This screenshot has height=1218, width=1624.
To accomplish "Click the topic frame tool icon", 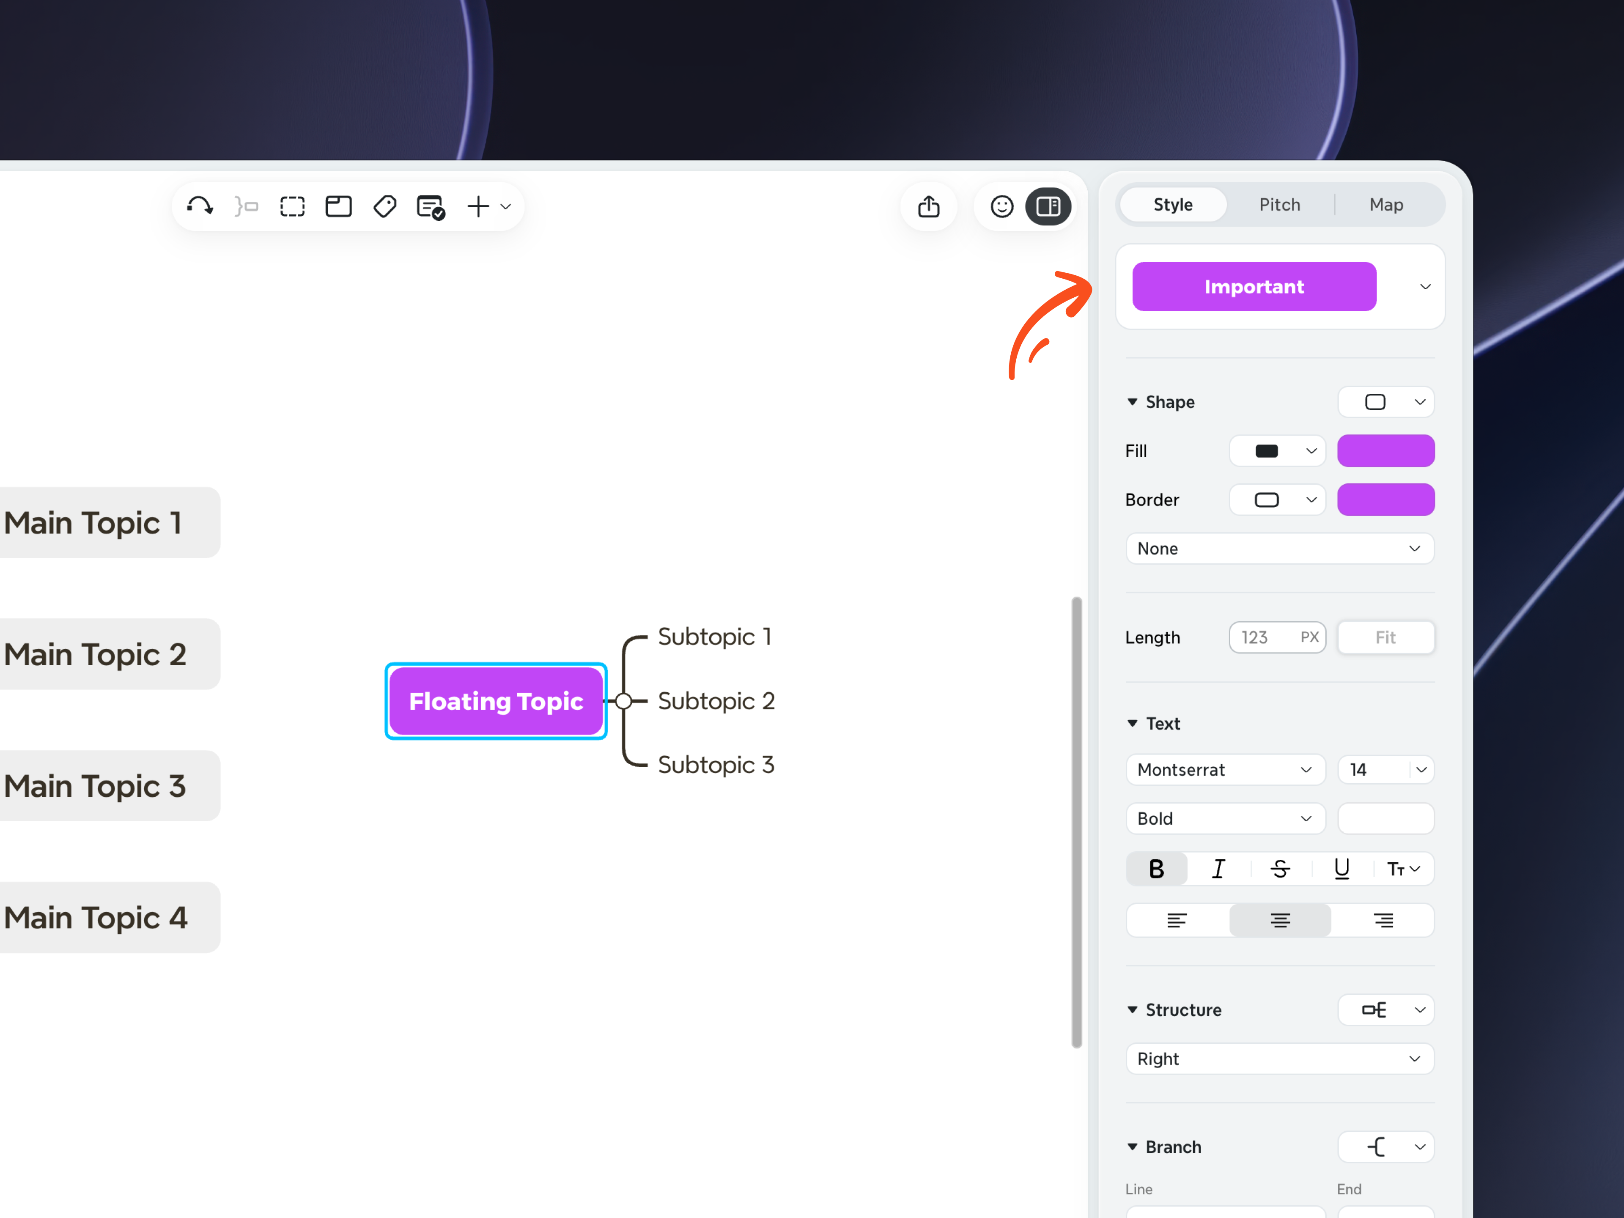I will pyautogui.click(x=338, y=206).
